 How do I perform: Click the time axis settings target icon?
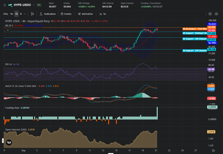click(x=213, y=151)
